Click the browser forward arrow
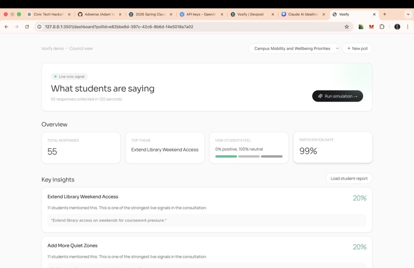This screenshot has width=414, height=268. tap(16, 27)
